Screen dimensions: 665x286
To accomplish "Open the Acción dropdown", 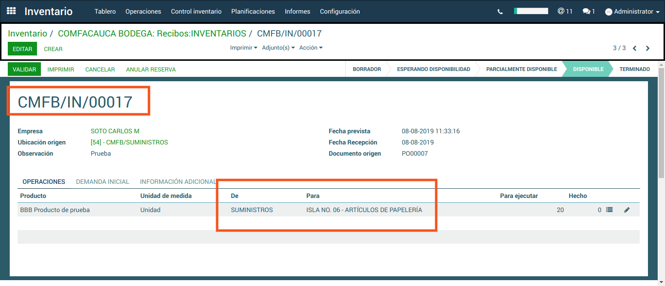I will point(311,48).
